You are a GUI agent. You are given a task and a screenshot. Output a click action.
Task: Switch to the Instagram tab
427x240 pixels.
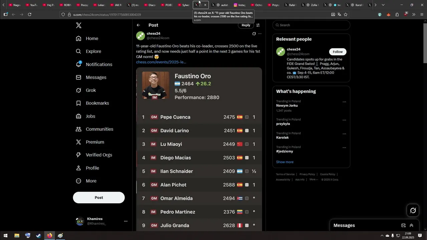240,5
